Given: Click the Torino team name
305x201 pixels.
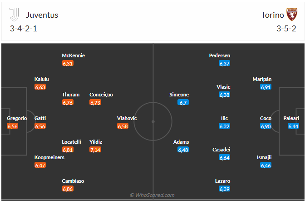Looking at the screenshot, I should click(x=271, y=15).
